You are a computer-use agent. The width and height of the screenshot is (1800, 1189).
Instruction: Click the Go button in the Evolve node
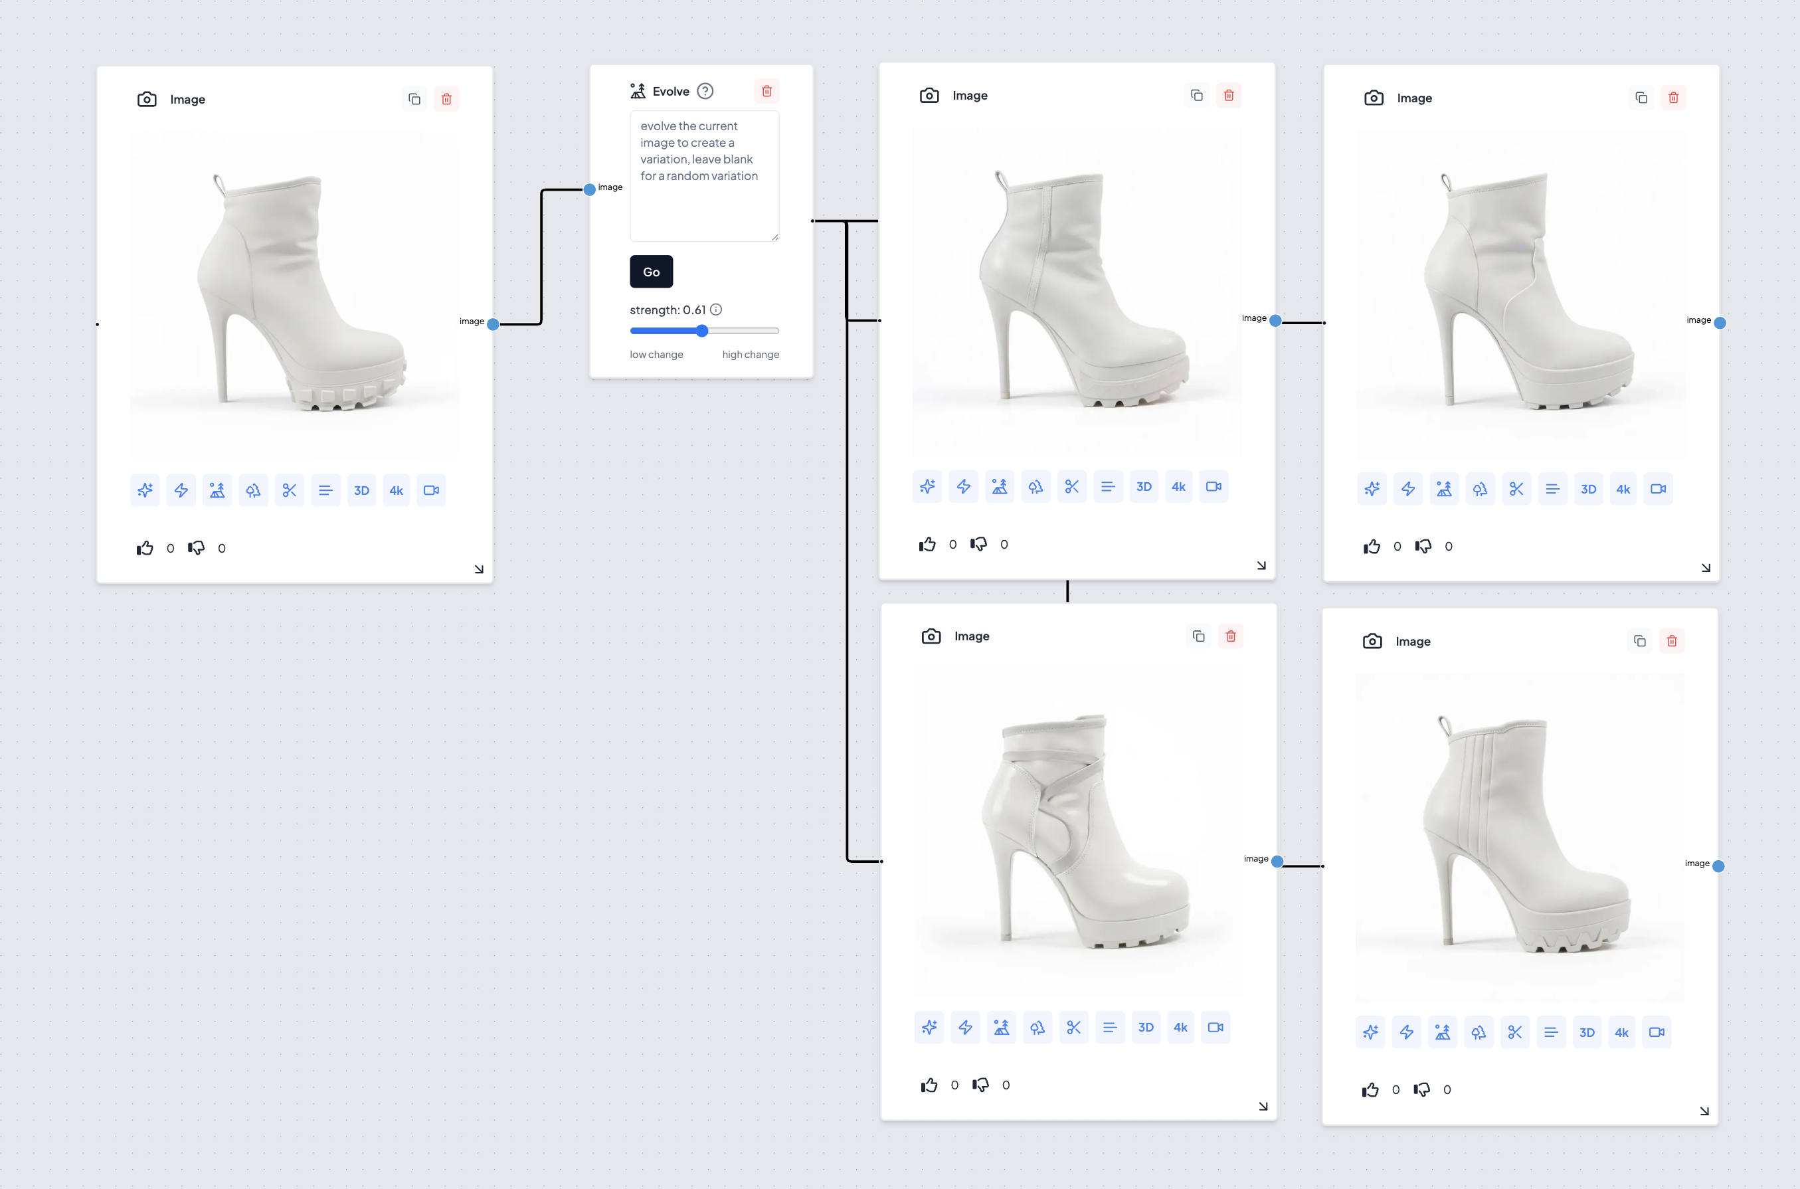pyautogui.click(x=650, y=272)
